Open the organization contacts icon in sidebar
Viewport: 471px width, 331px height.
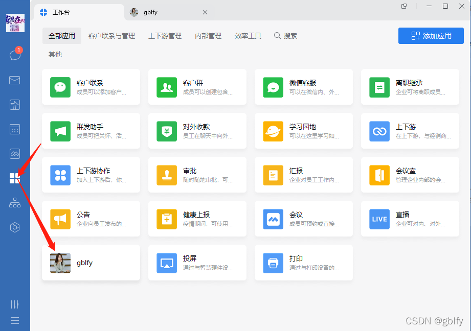[15, 203]
